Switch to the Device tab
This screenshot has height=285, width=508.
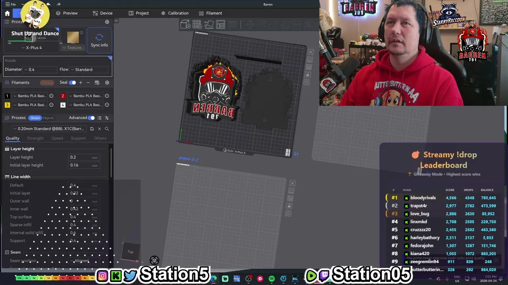click(x=102, y=13)
